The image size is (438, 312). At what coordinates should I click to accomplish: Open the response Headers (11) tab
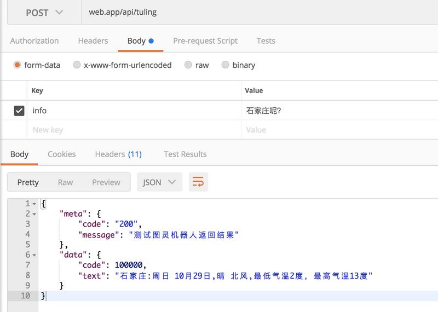tap(118, 154)
